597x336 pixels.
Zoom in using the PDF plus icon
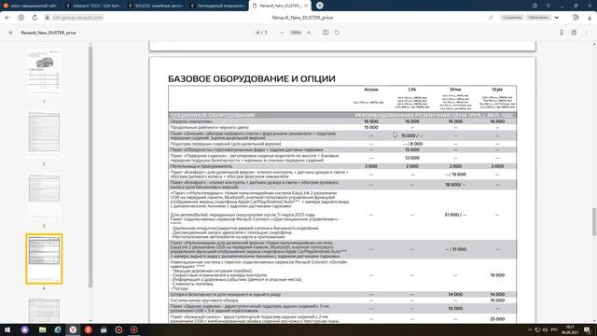coord(309,33)
